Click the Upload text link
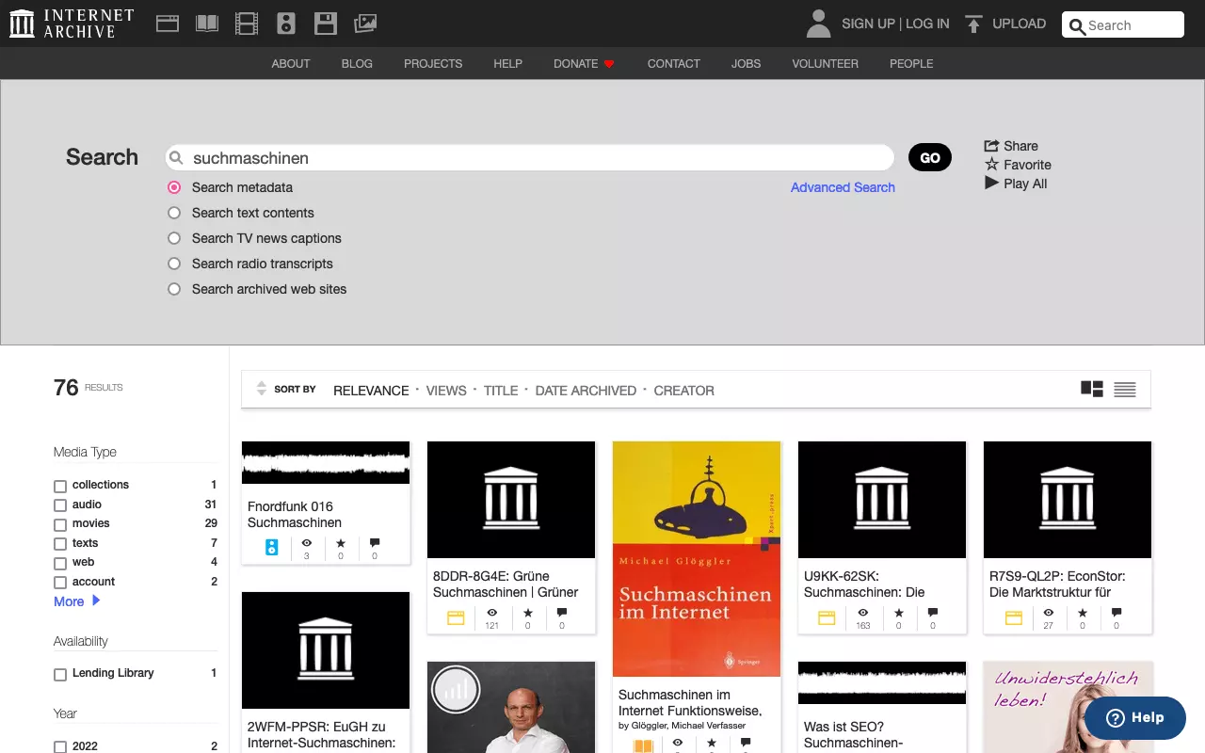Viewport: 1205px width, 753px height. click(1020, 24)
